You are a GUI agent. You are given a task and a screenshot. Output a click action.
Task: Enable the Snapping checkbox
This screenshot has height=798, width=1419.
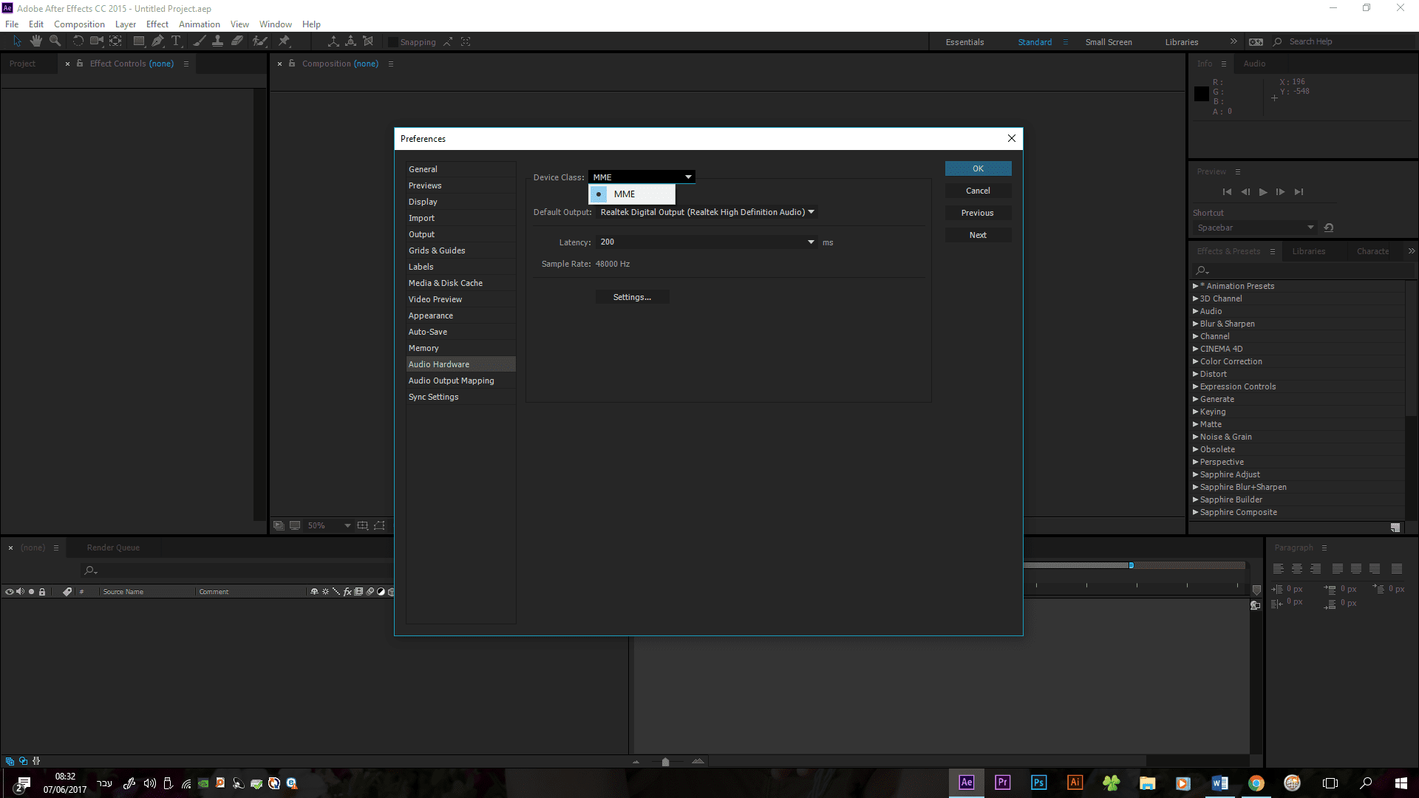click(393, 42)
